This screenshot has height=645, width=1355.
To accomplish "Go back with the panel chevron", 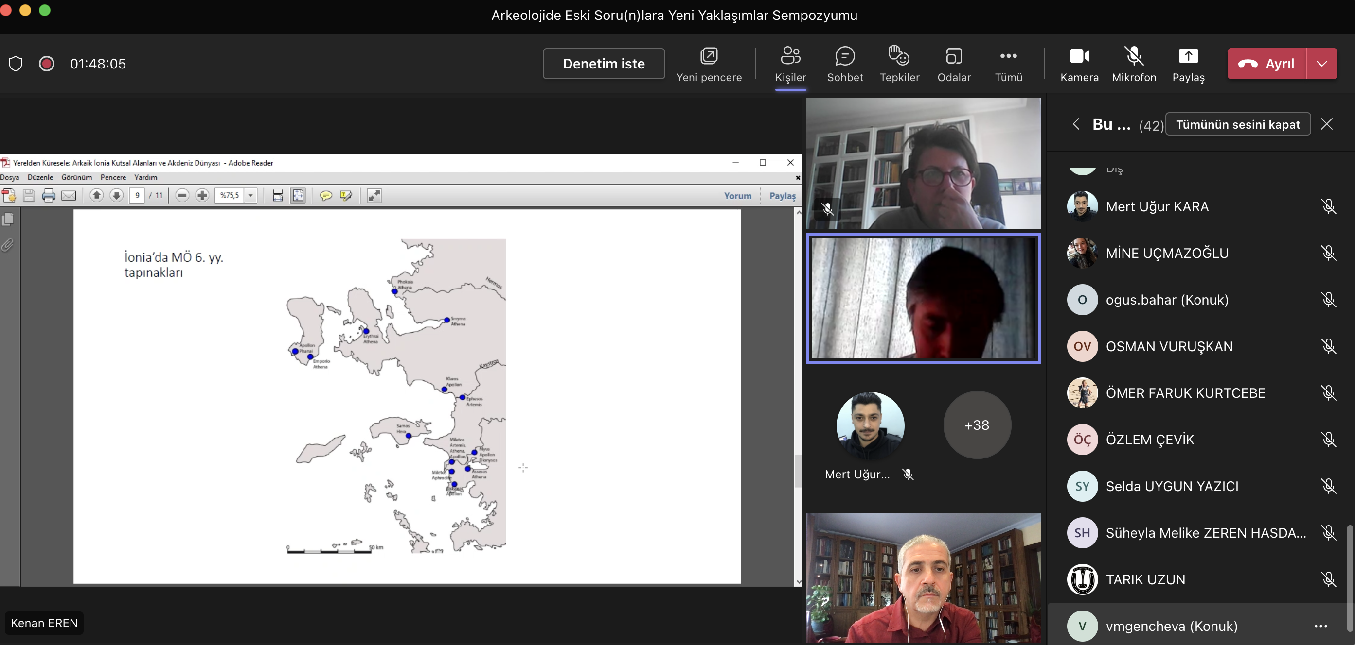I will pyautogui.click(x=1076, y=124).
